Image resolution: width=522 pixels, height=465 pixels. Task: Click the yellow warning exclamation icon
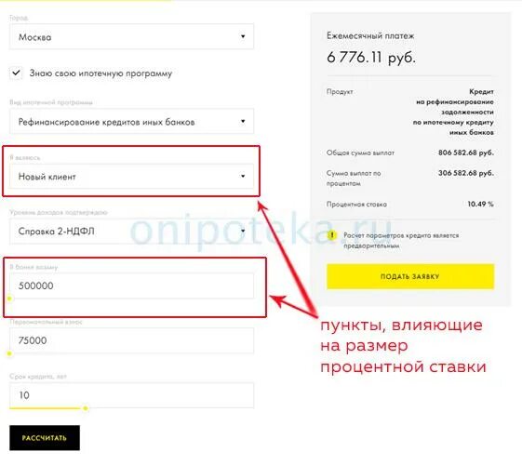331,235
